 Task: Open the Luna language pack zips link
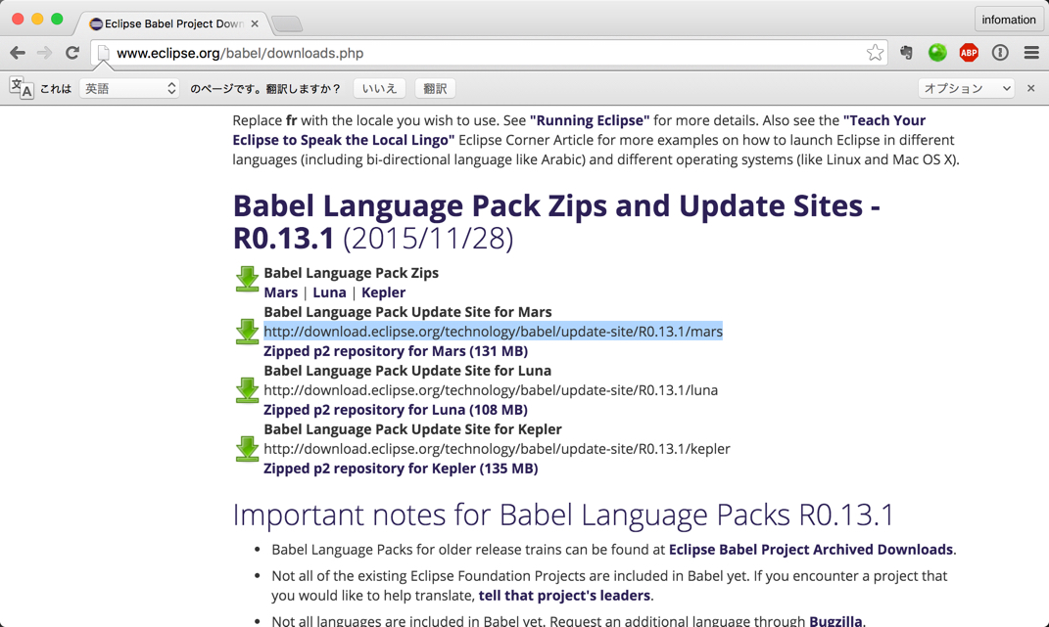pos(329,292)
